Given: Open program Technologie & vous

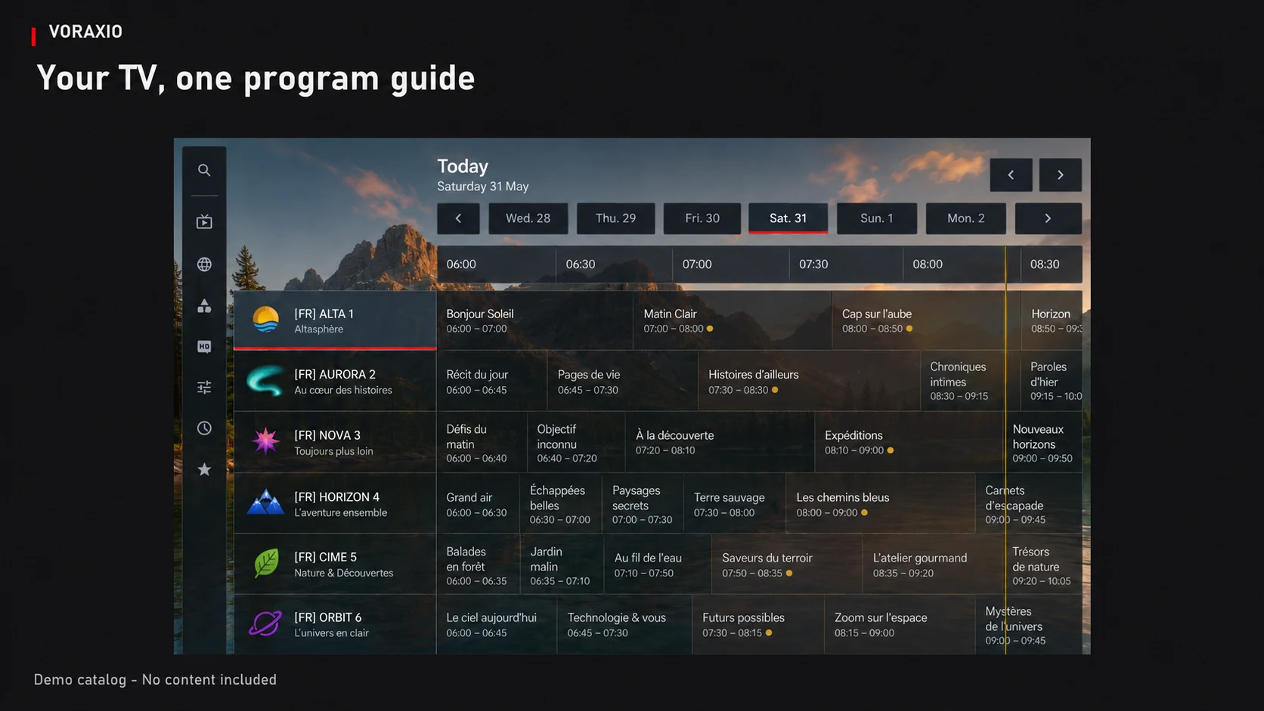Looking at the screenshot, I should click(x=624, y=624).
